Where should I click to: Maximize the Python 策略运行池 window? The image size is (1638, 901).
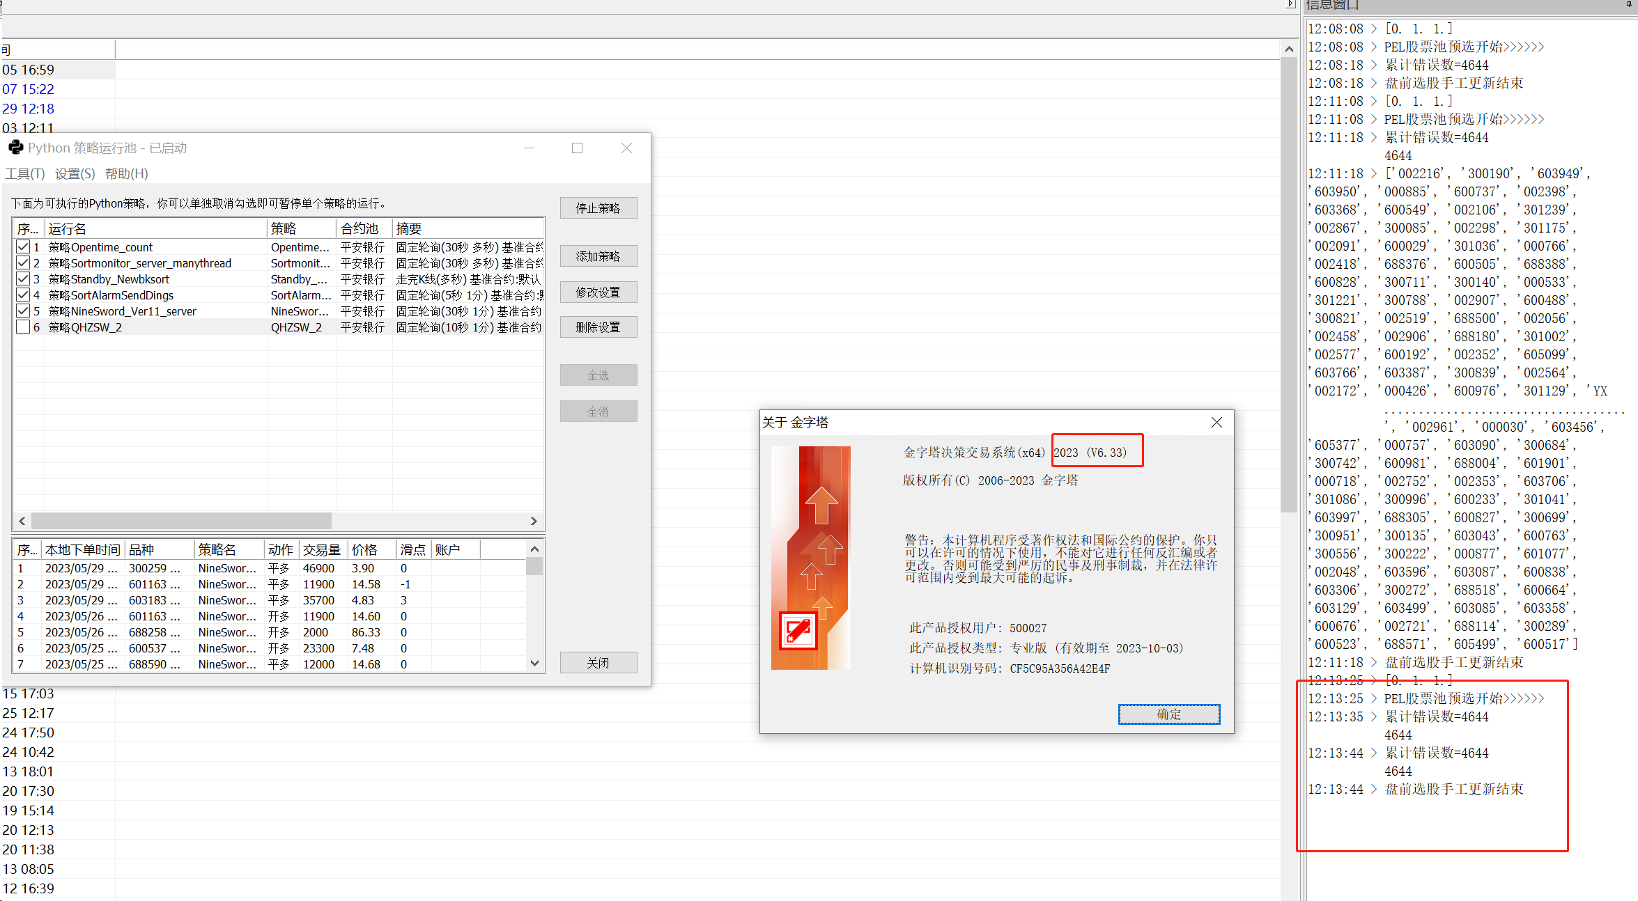click(577, 148)
